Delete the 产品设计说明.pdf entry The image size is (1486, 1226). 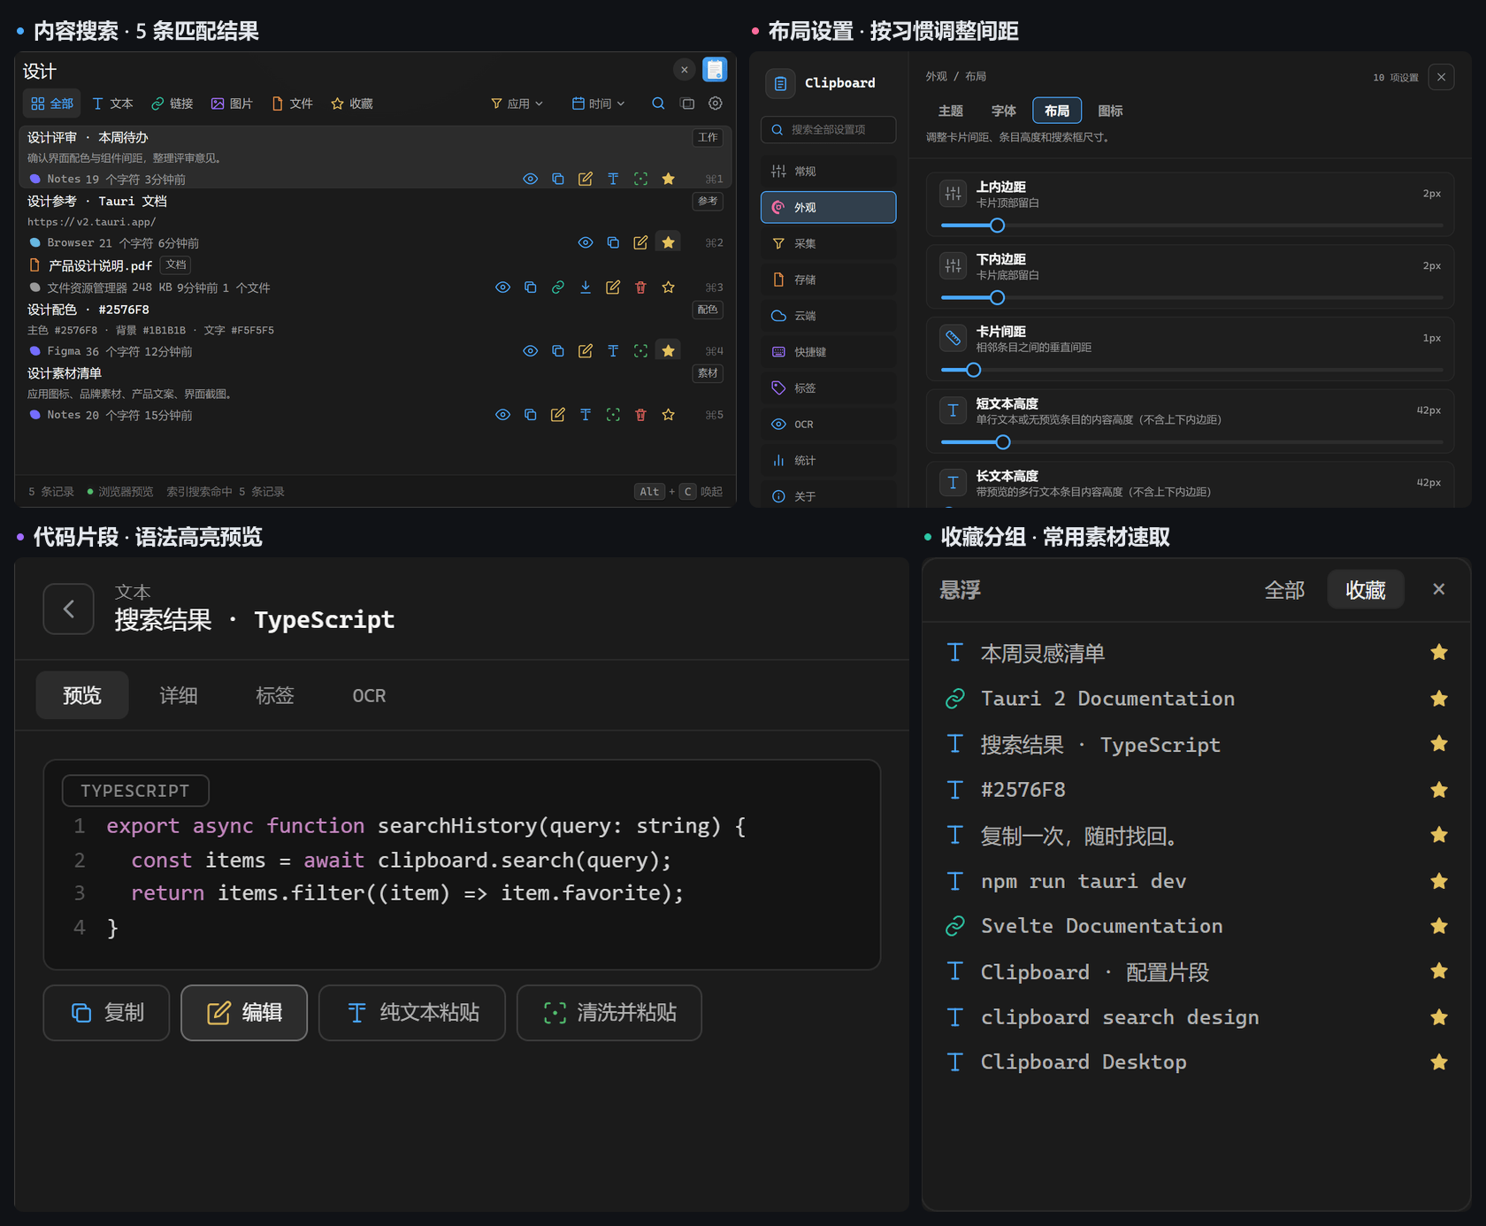point(640,287)
